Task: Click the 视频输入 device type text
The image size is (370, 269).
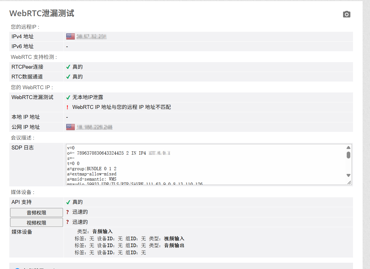Action: (x=174, y=239)
